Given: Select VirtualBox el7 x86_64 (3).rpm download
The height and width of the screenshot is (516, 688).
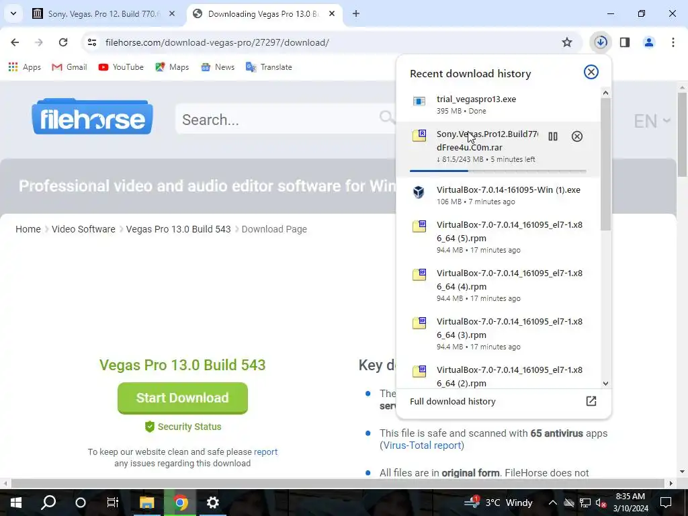Looking at the screenshot, I should point(498,333).
